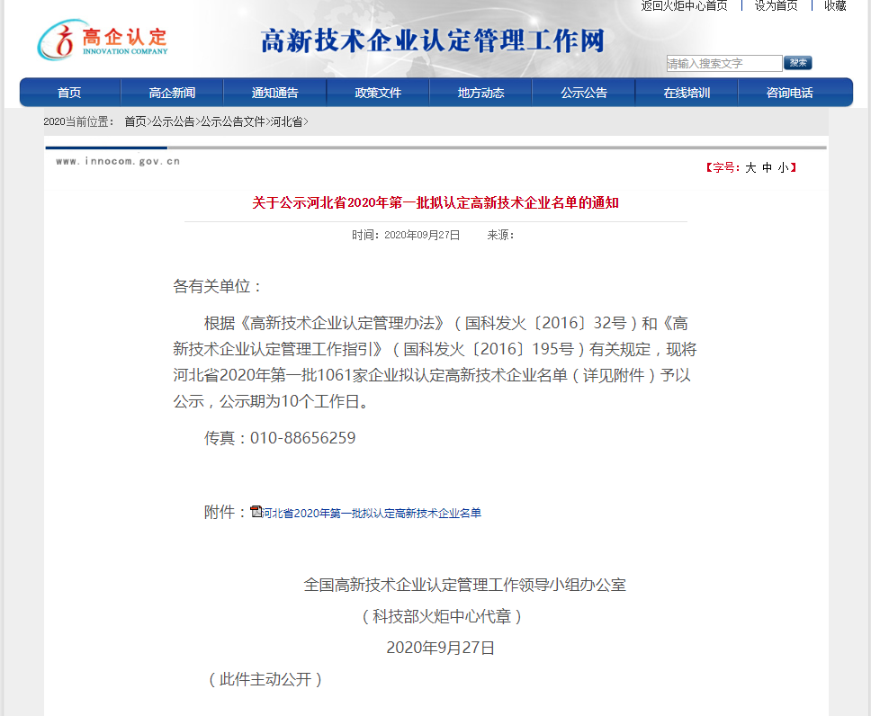The height and width of the screenshot is (716, 871).
Task: Click the 高新技术企业认定管理工作网 site banner title
Action: (x=433, y=41)
